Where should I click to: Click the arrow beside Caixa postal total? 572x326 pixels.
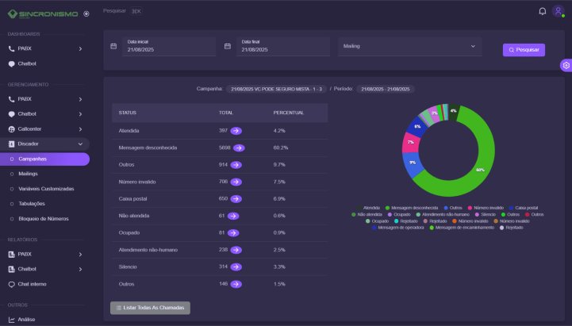tap(236, 198)
